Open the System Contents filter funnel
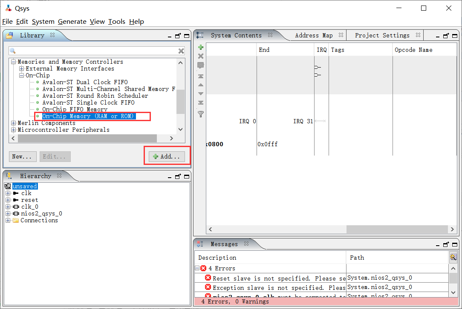The width and height of the screenshot is (462, 309). coord(201,114)
